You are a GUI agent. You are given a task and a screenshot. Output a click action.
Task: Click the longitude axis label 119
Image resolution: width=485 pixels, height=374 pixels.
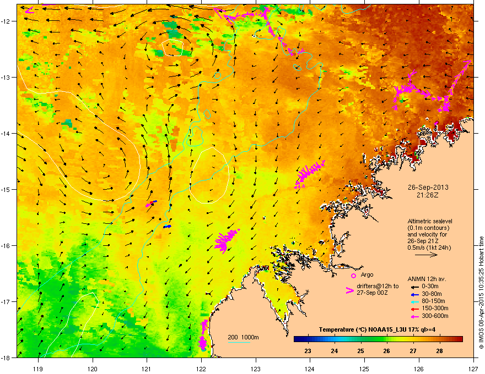tap(38, 369)
